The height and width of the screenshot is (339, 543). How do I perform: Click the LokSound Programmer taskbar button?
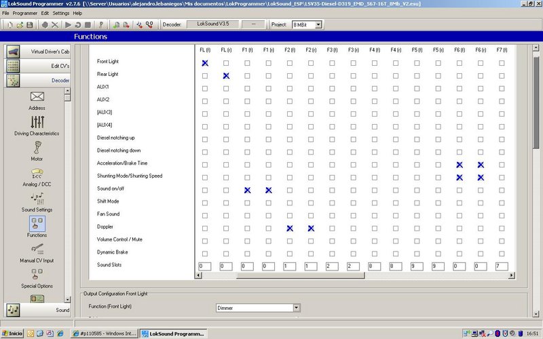point(174,334)
